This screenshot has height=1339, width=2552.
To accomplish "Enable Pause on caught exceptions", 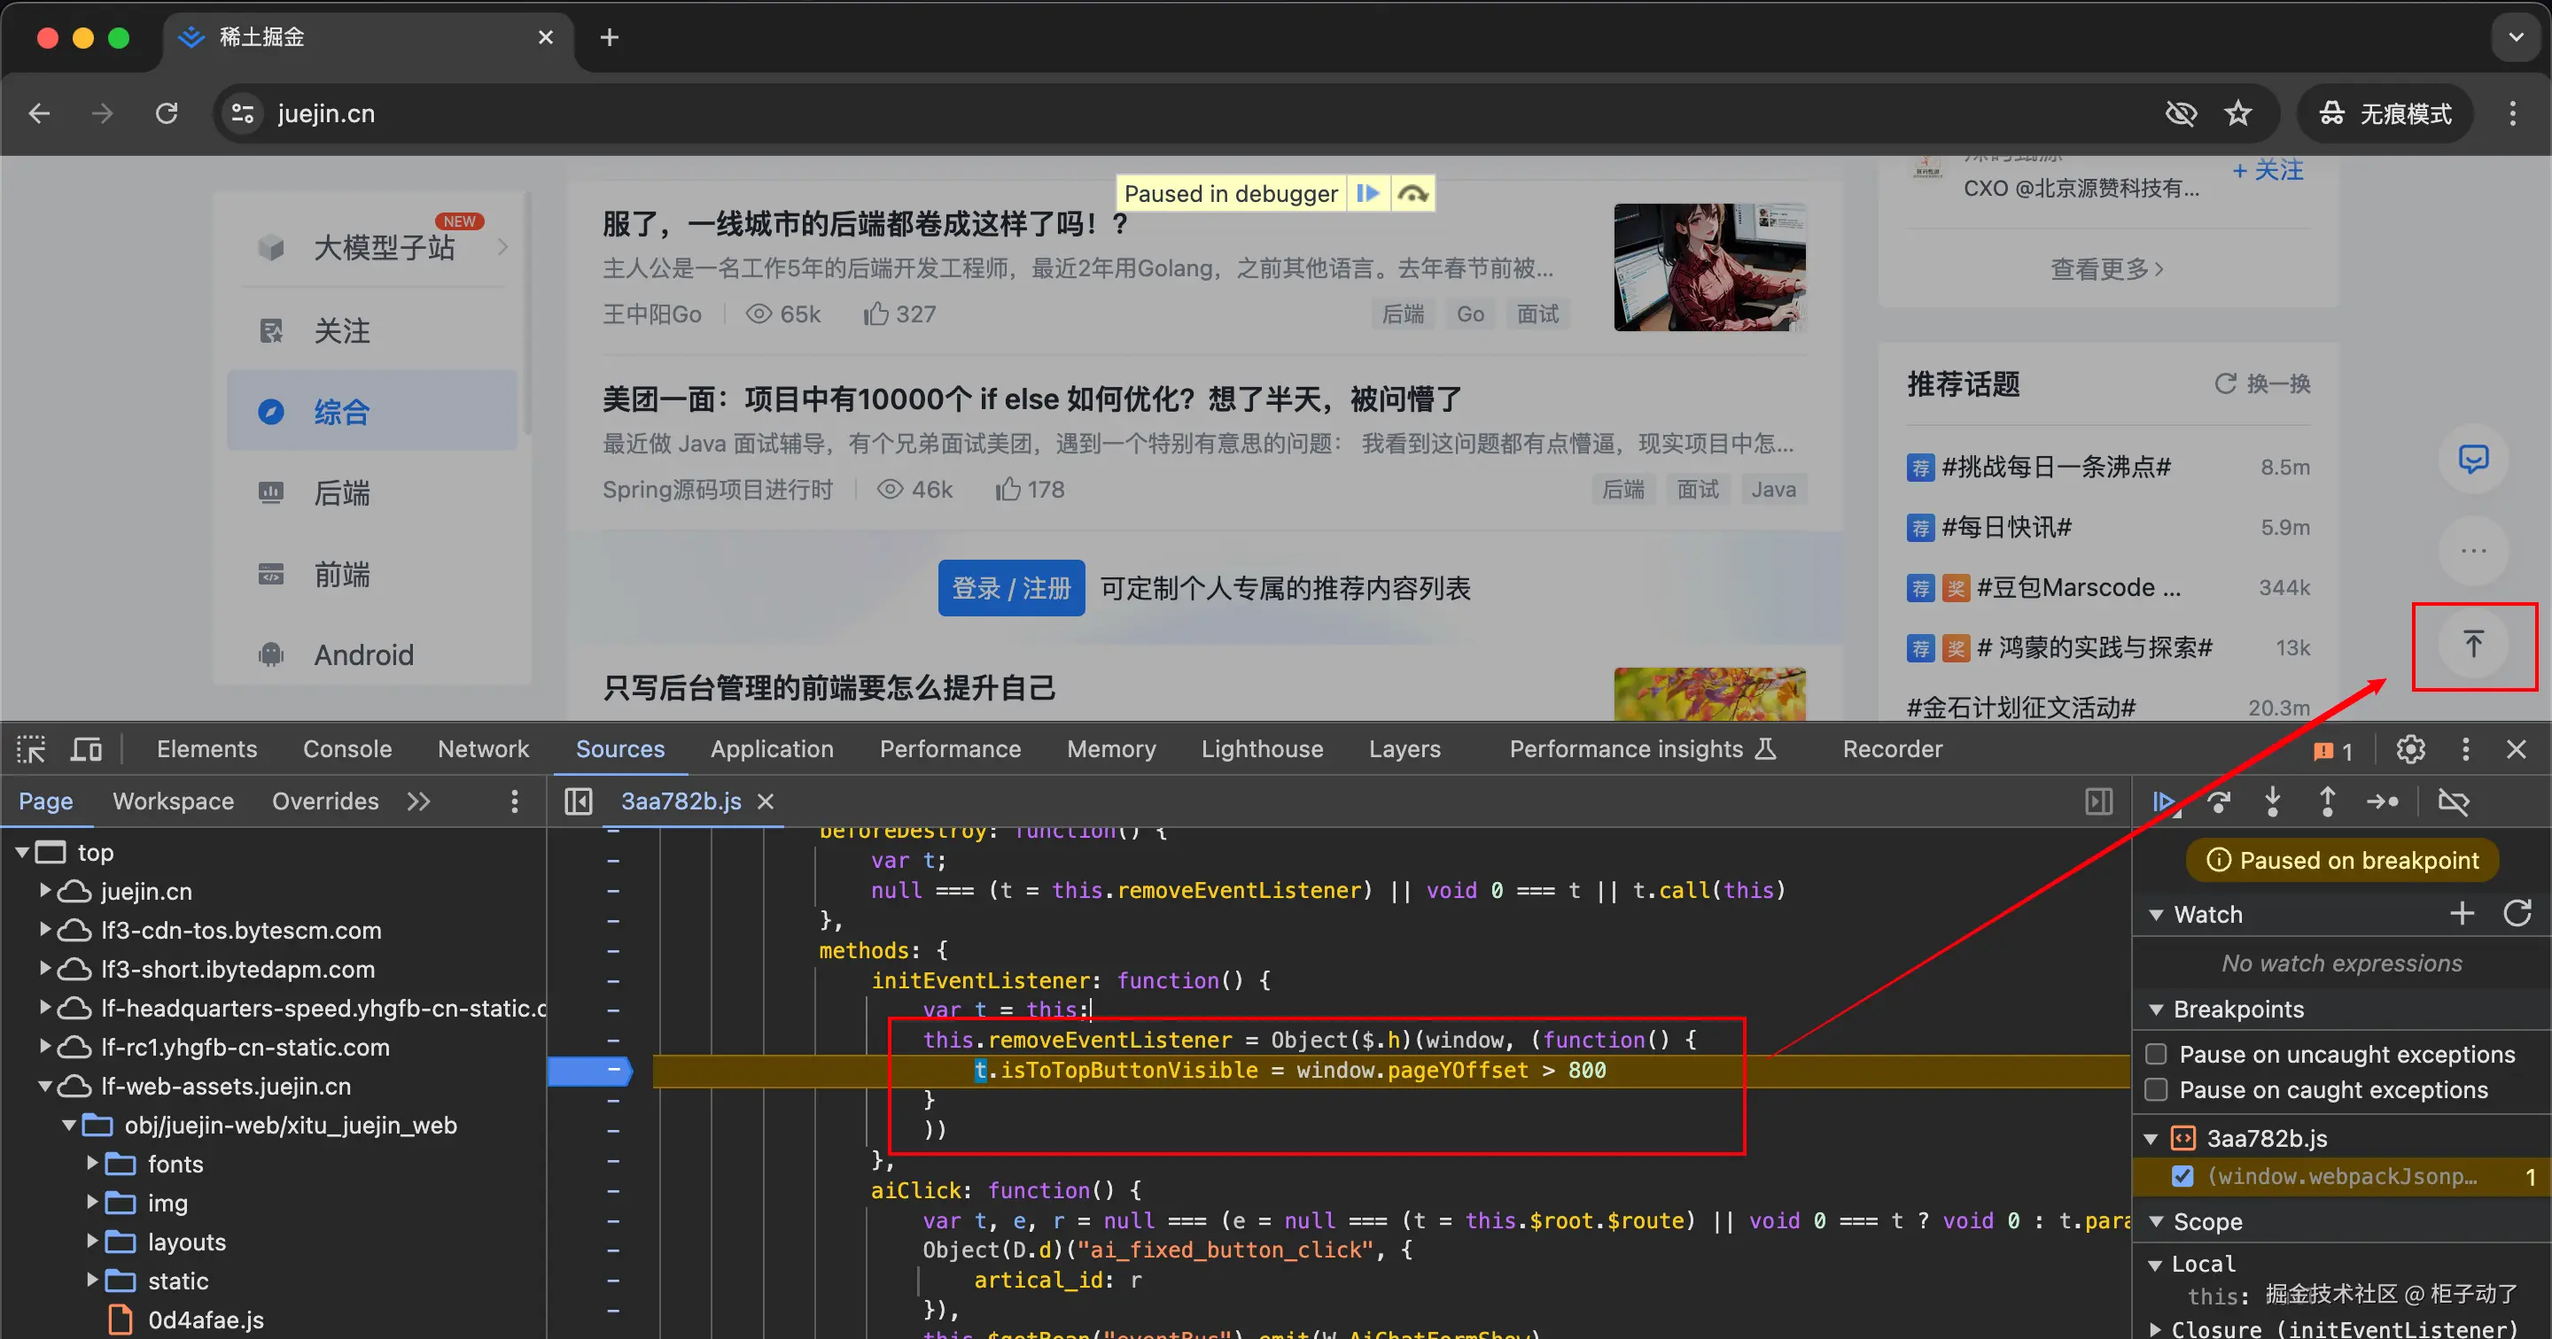I will point(2156,1089).
